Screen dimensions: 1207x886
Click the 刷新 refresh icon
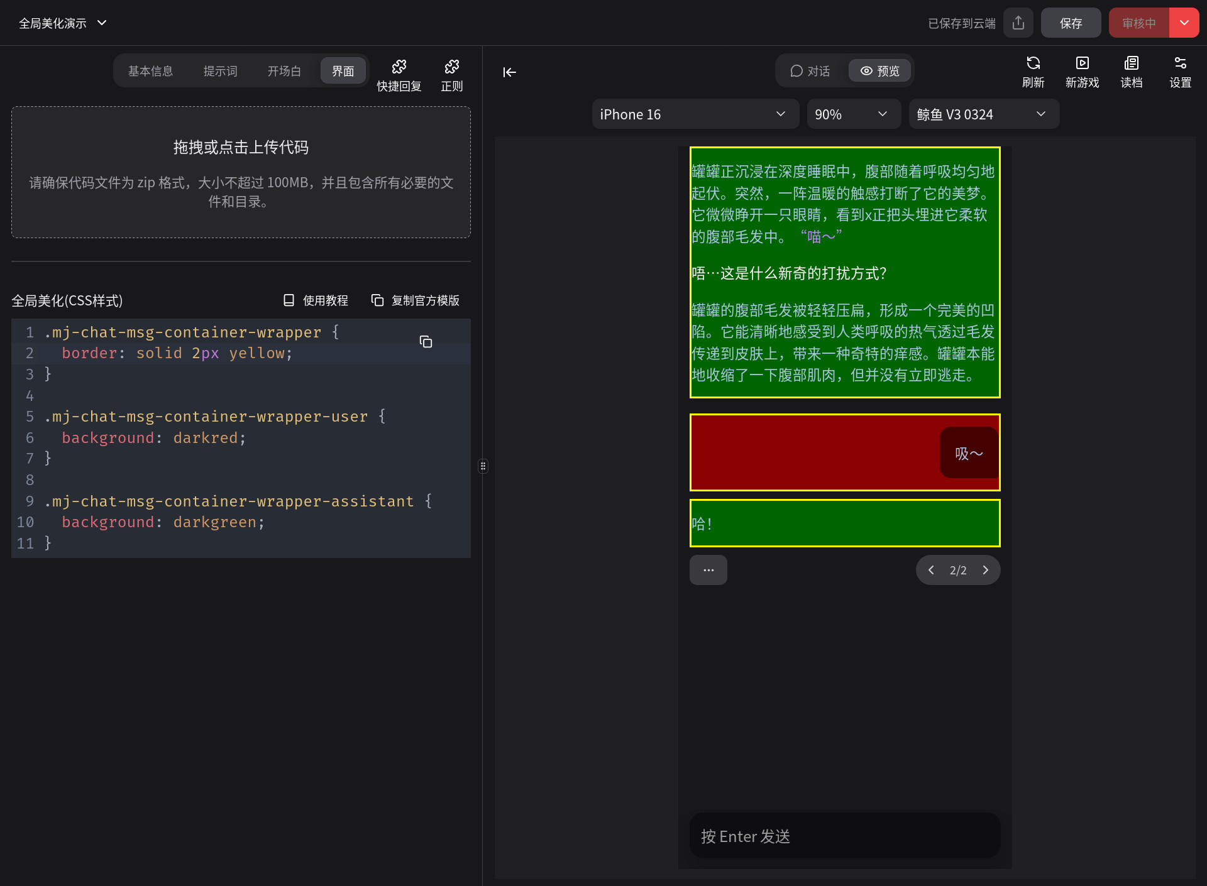tap(1033, 71)
